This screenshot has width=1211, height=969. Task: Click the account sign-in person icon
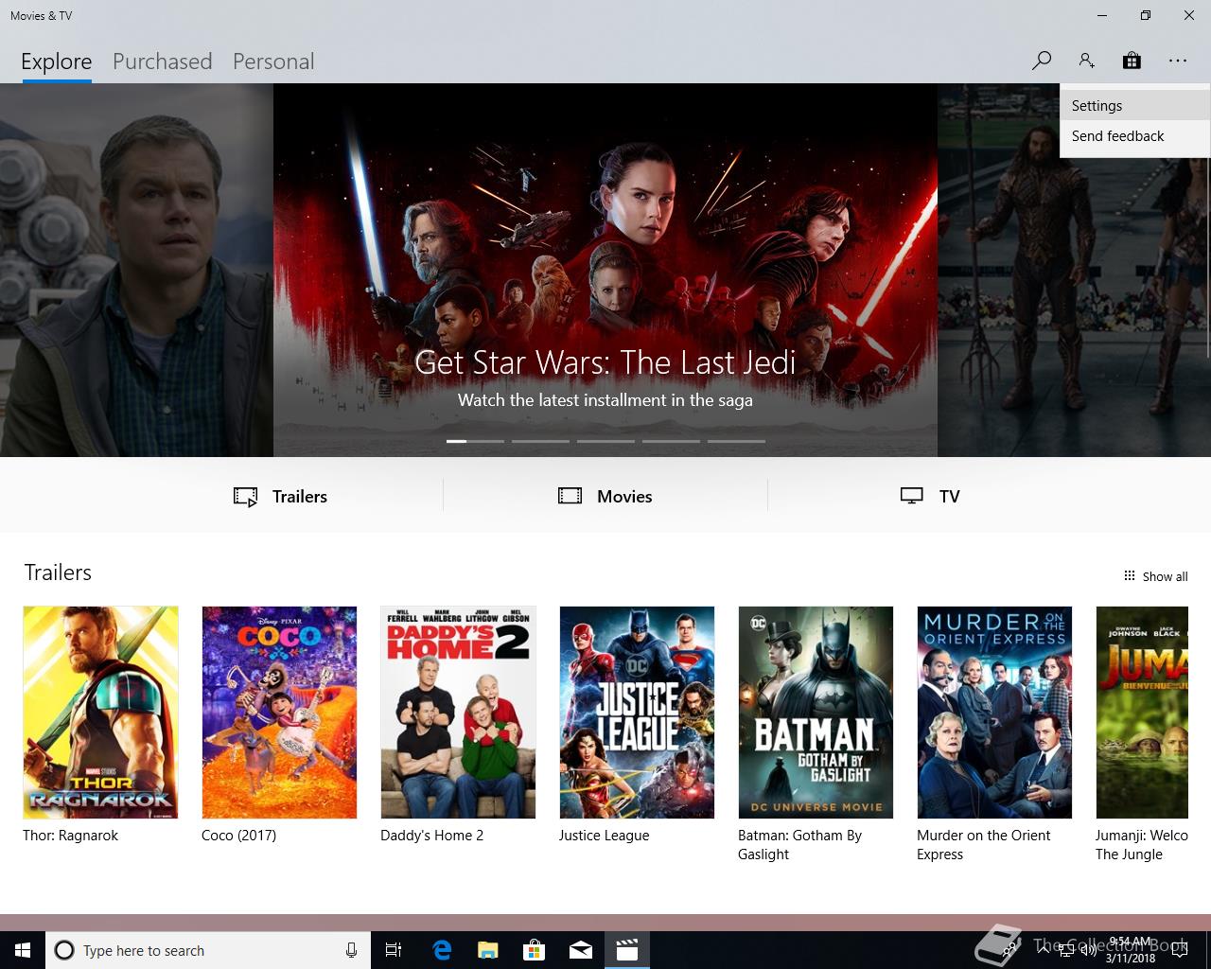click(1086, 62)
